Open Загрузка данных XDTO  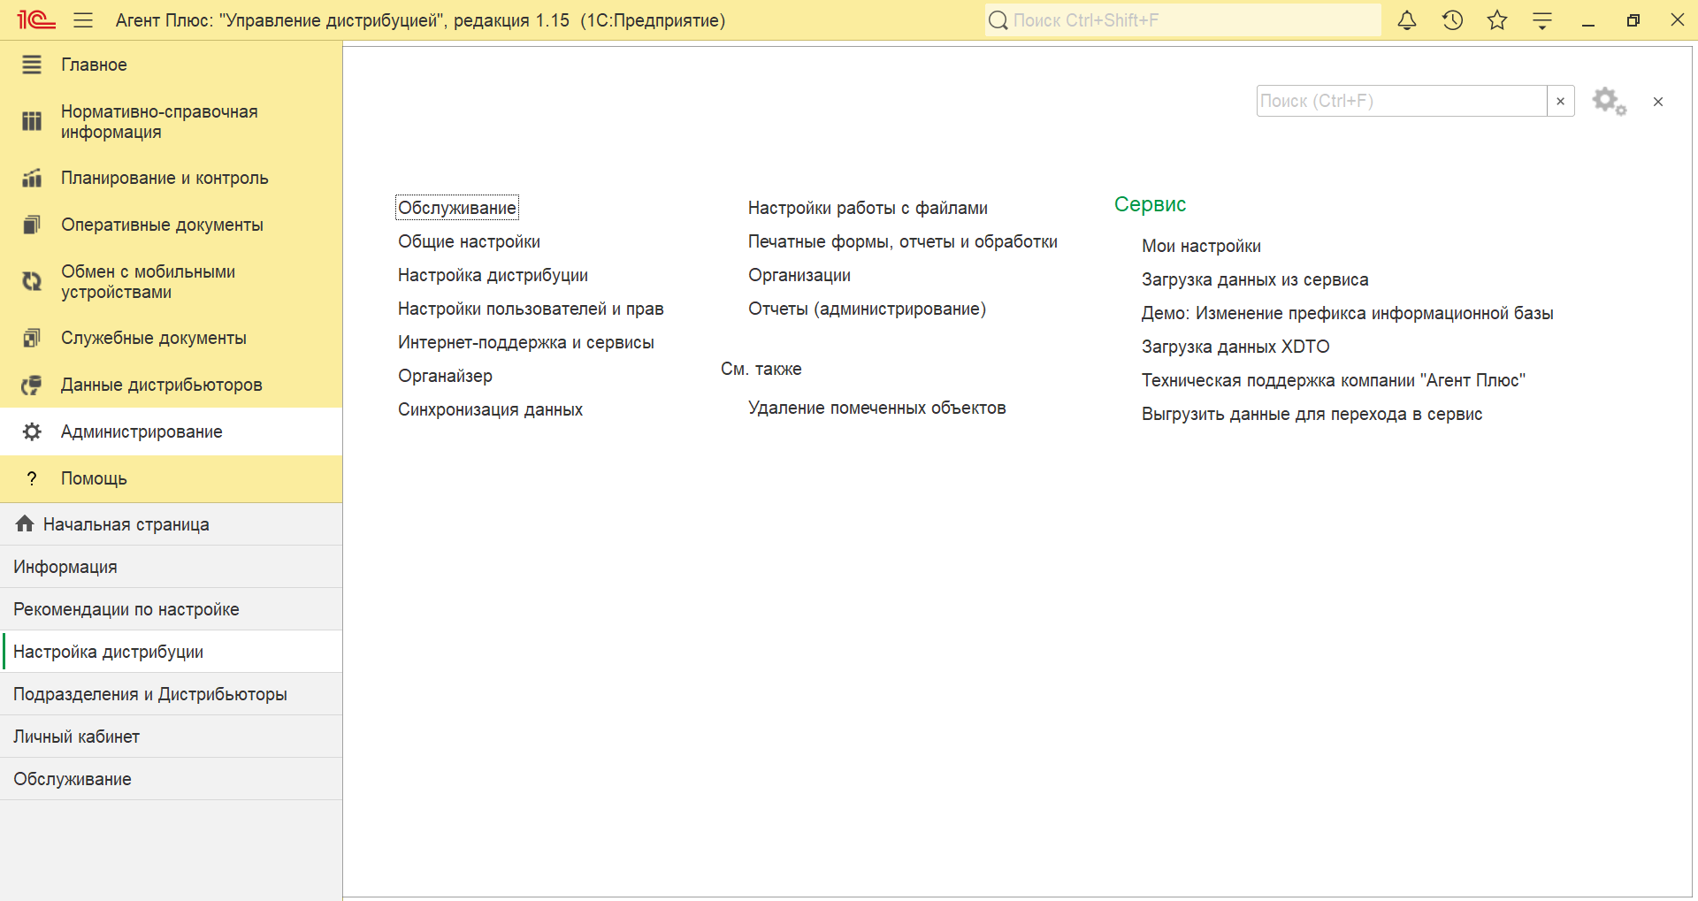1235,347
